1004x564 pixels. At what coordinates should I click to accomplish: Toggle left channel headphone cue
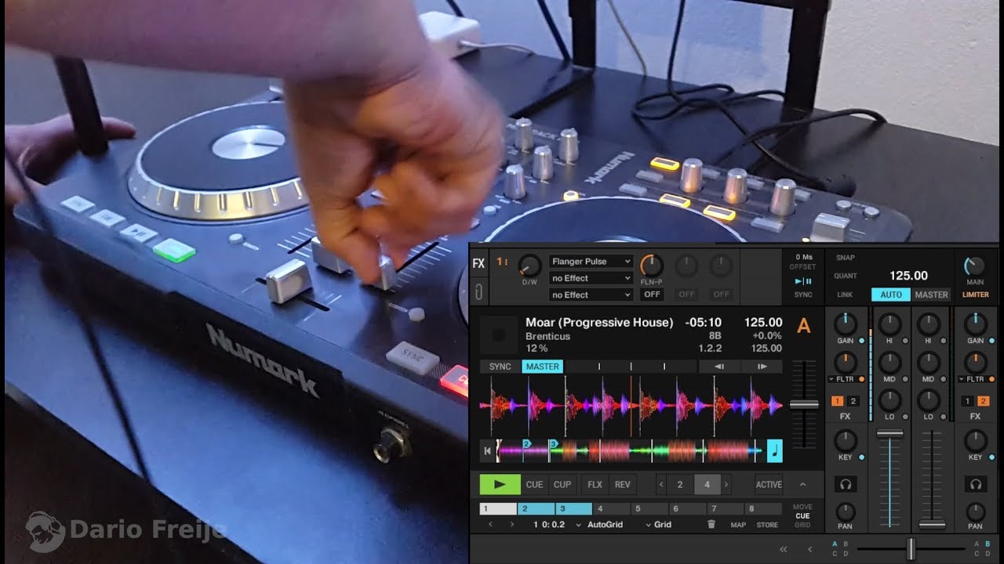846,484
